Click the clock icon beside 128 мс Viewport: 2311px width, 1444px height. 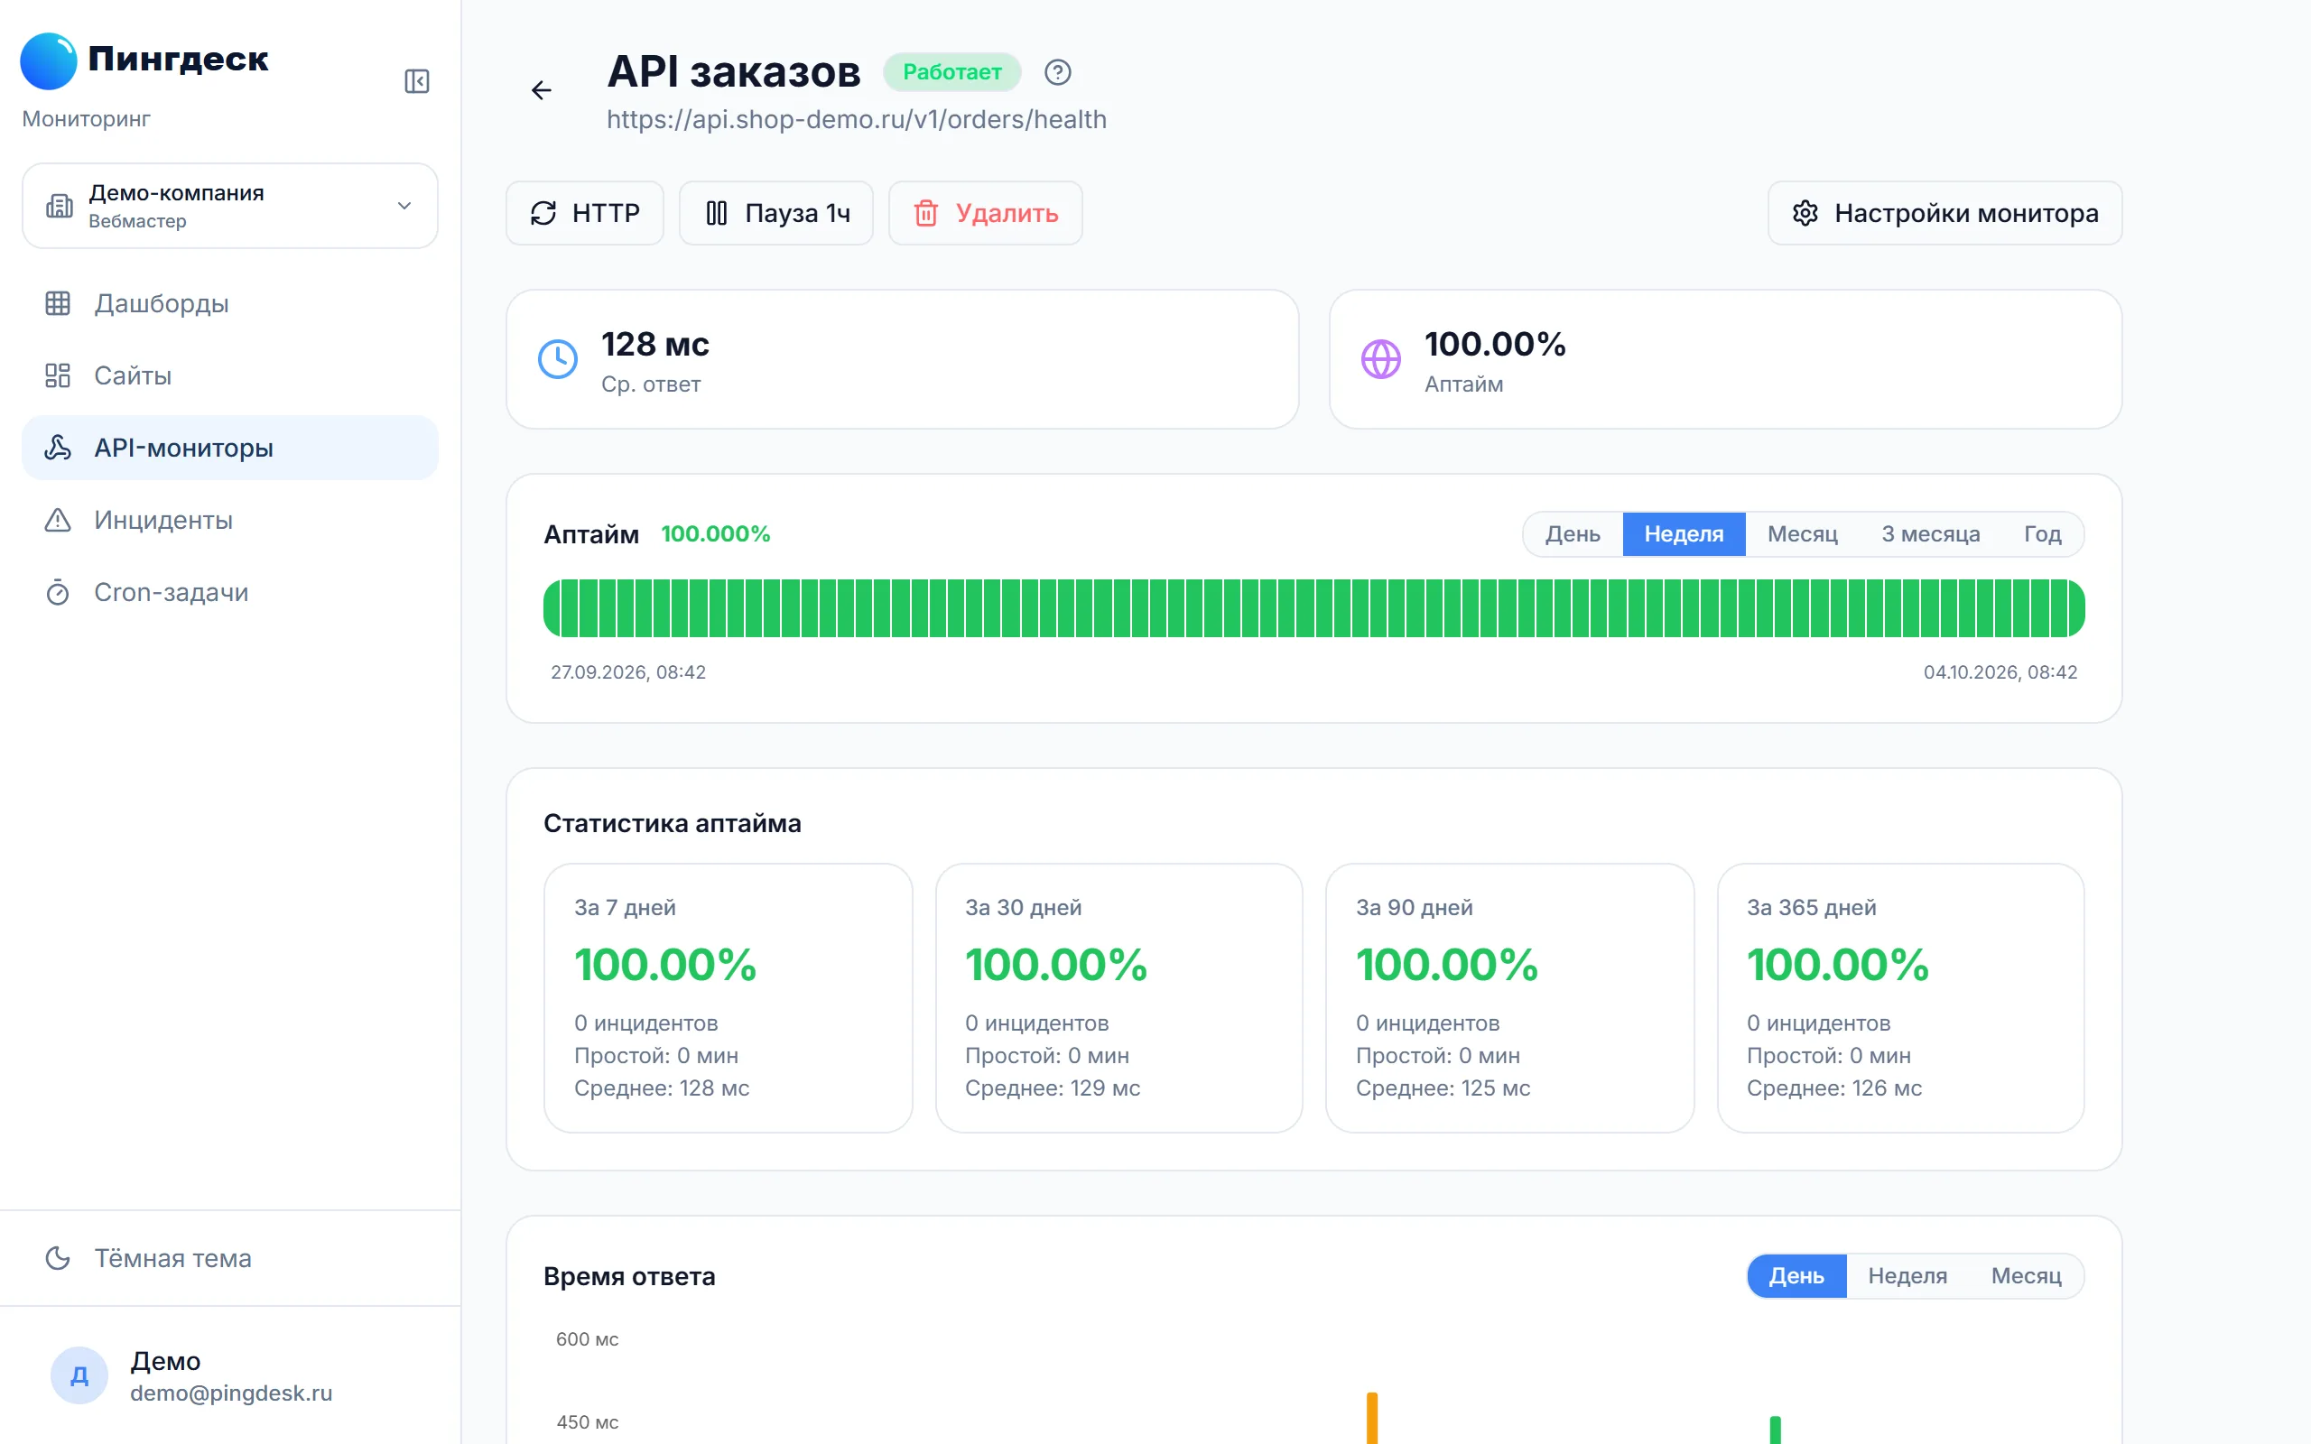pyautogui.click(x=558, y=359)
